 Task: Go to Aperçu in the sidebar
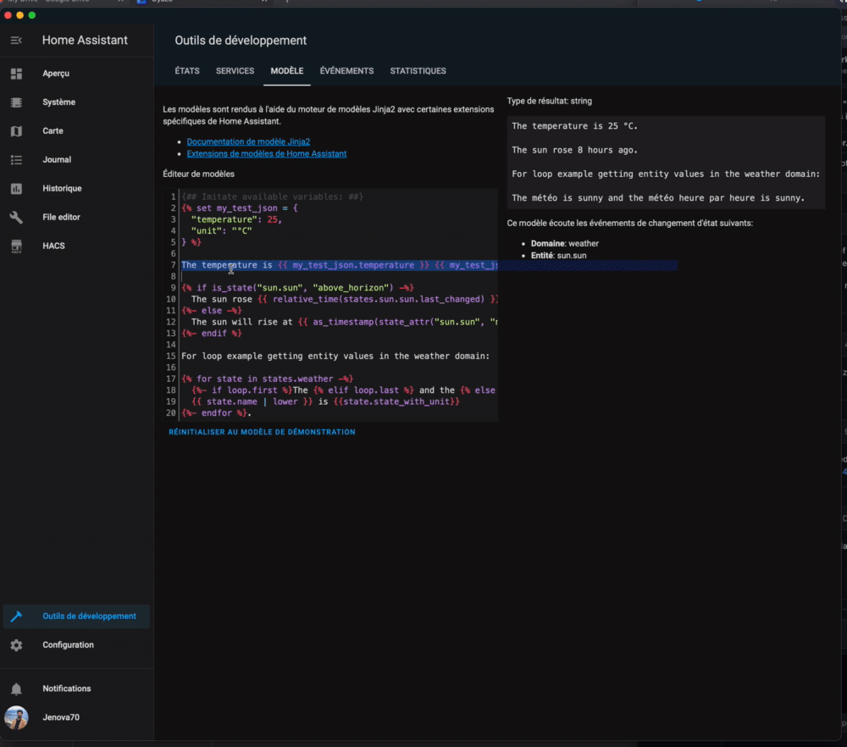[x=56, y=74]
